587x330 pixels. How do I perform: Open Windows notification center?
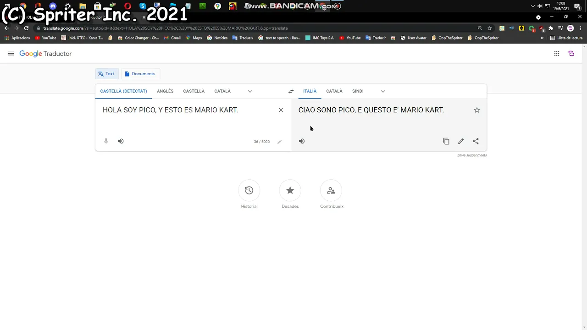click(x=577, y=6)
